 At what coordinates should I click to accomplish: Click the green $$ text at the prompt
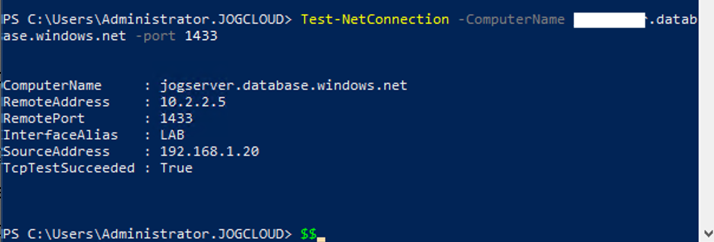pyautogui.click(x=309, y=233)
